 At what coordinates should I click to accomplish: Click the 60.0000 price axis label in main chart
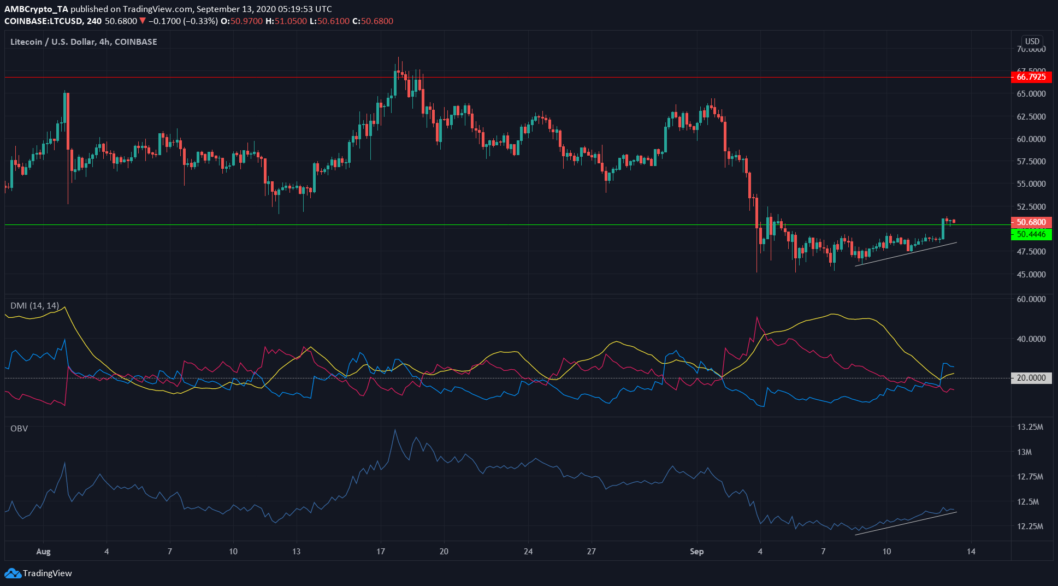point(1031,139)
